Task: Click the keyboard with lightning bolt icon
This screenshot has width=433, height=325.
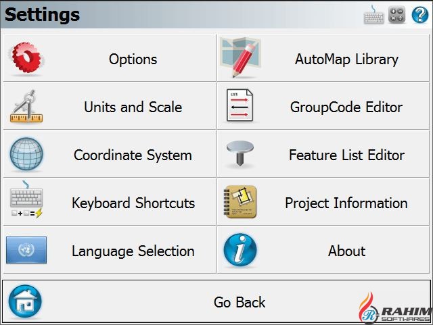Action: (x=26, y=203)
